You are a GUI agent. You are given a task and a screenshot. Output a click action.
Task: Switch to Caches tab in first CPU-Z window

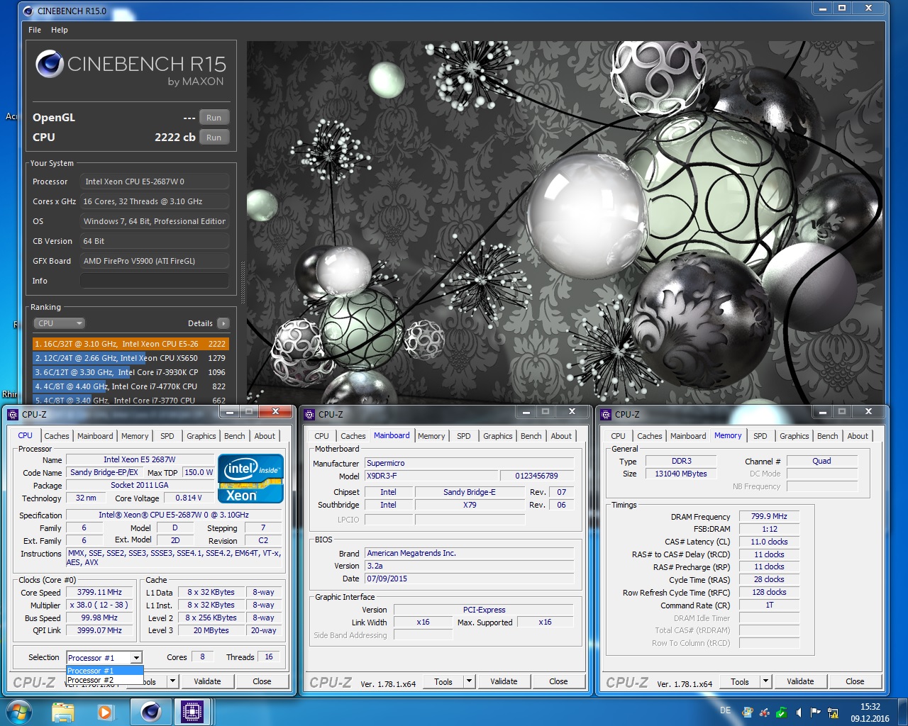tap(57, 436)
